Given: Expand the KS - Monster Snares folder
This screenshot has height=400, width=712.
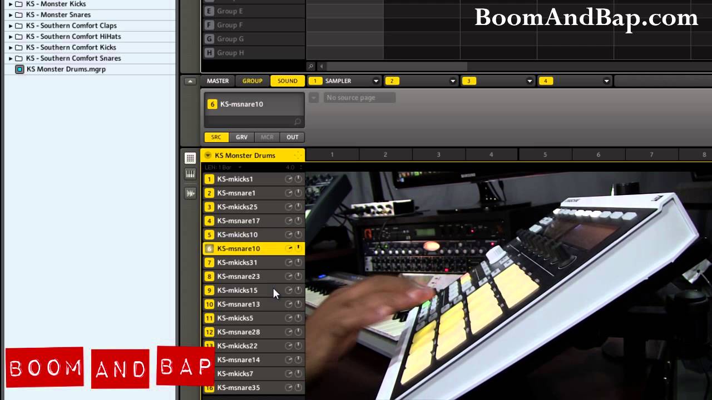Looking at the screenshot, I should [11, 14].
